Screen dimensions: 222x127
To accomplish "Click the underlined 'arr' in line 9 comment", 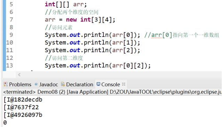I will click(x=157, y=35).
